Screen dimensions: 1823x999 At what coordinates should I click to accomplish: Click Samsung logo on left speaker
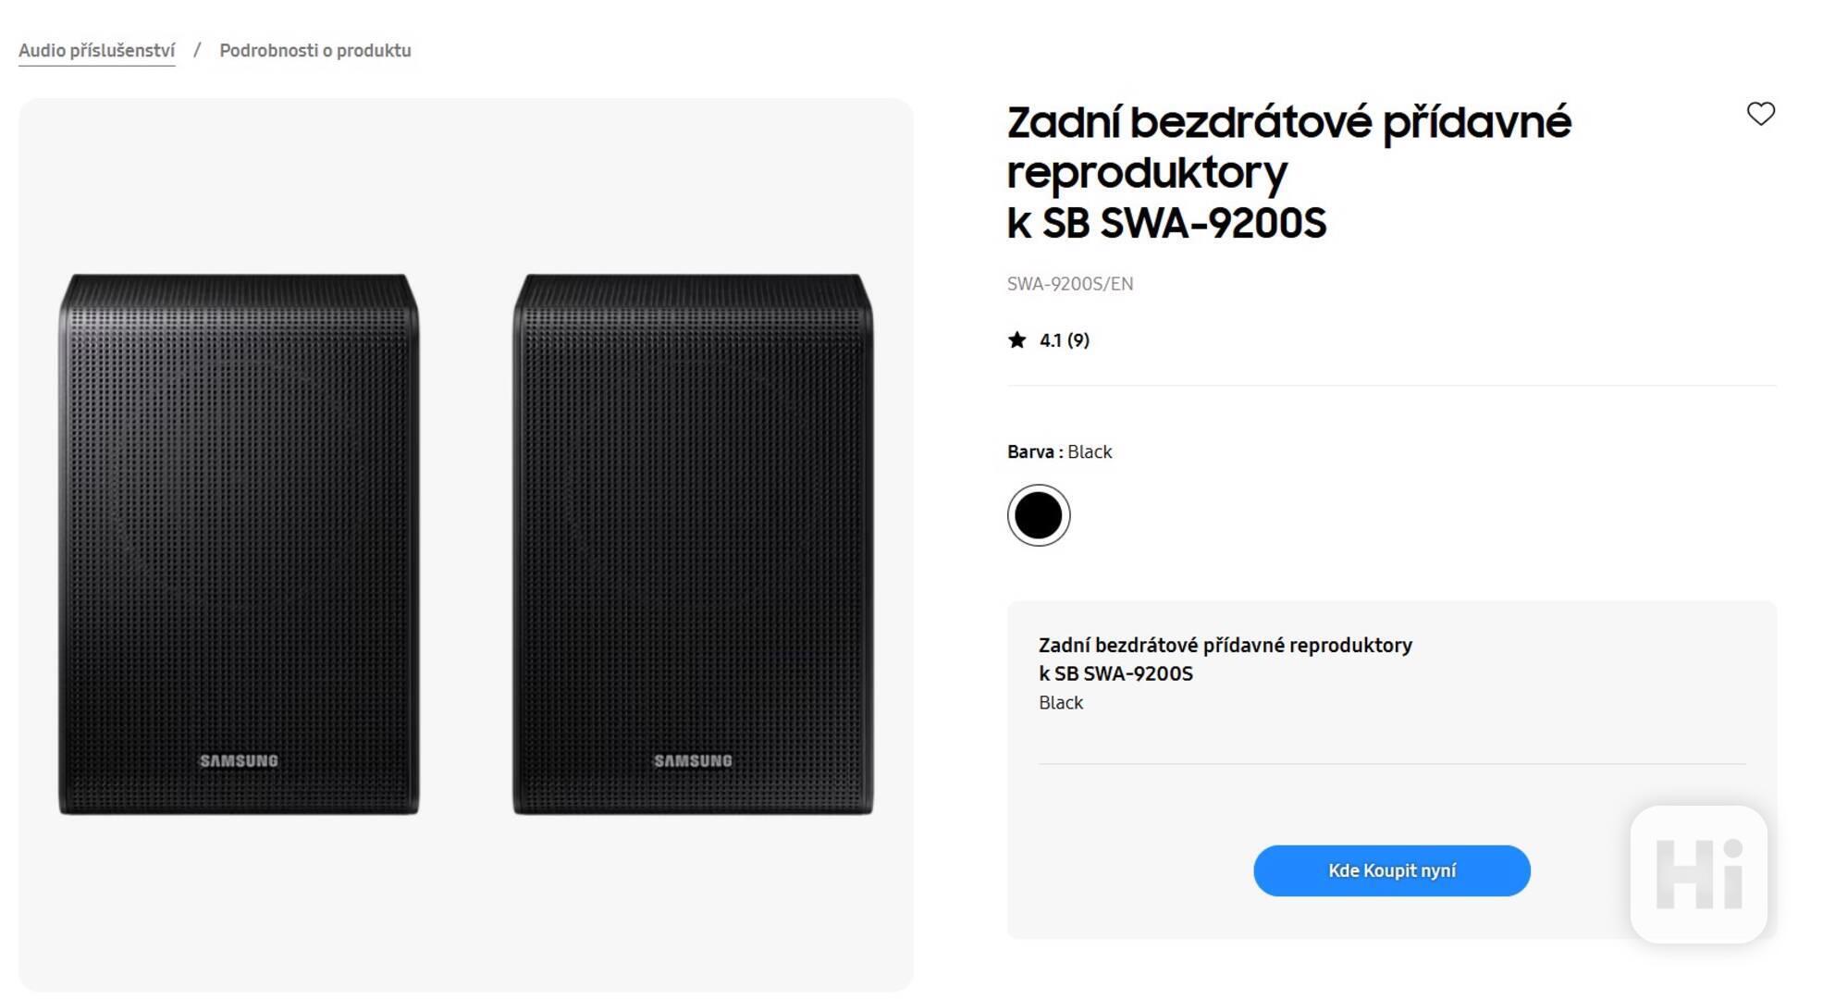coord(239,760)
